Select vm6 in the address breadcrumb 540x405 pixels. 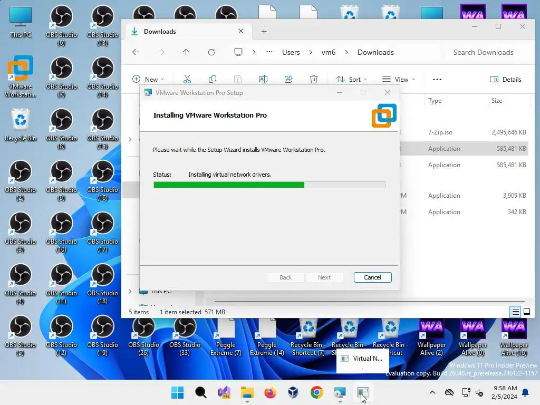(x=329, y=52)
